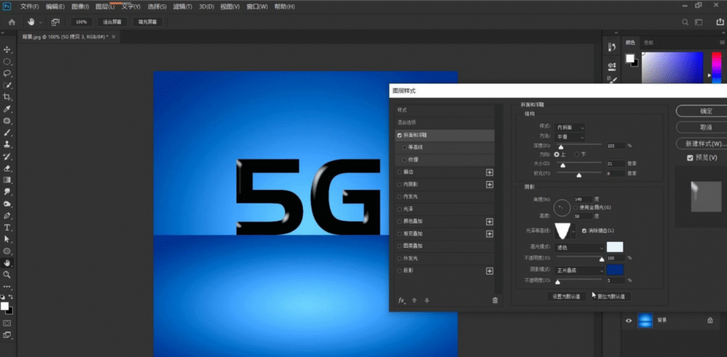Click the search magnifier icon at top right
Viewport: 727px width, 357px height.
point(685,22)
